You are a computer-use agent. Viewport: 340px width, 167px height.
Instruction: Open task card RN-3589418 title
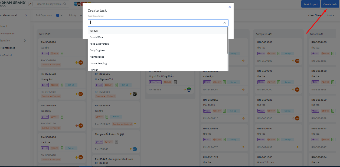pos(48,137)
